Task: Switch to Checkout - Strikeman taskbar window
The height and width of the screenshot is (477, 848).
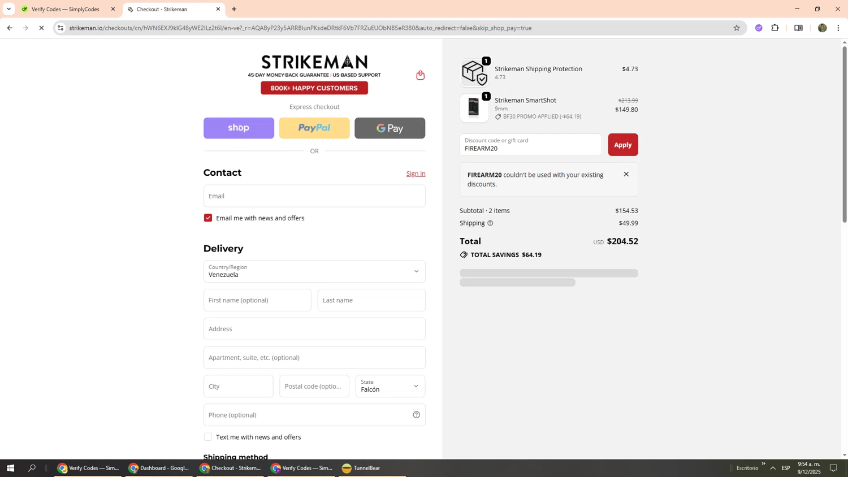Action: pyautogui.click(x=230, y=468)
